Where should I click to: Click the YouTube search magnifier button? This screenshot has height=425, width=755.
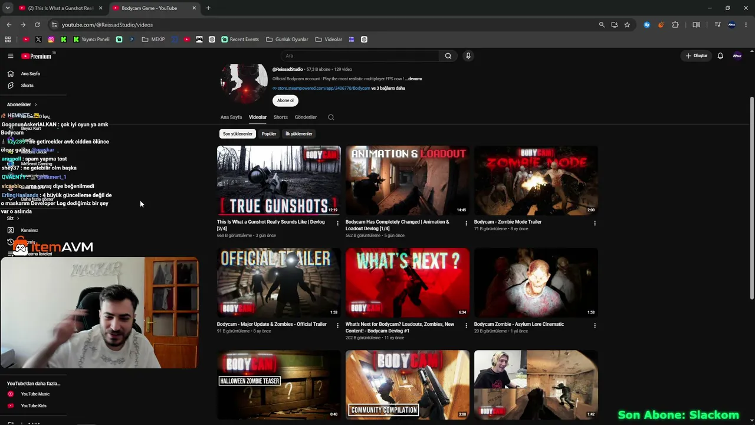448,56
